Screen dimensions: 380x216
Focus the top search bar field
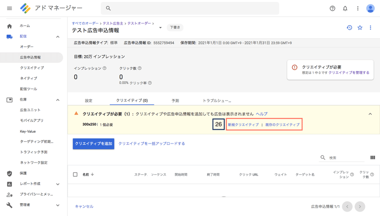(x=190, y=9)
